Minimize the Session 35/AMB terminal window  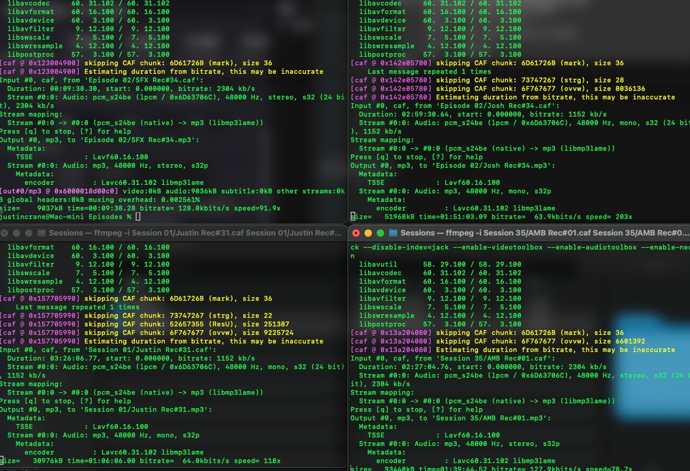(x=368, y=232)
